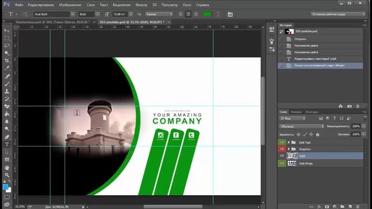This screenshot has width=372, height=209.
Task: Select the Magic Wand tool
Action: [7, 53]
